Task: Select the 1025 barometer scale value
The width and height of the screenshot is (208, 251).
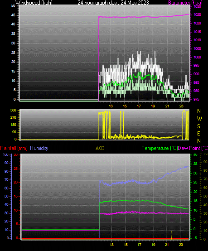Action: click(197, 15)
